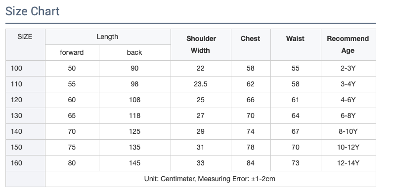This screenshot has height=195, width=394.
Task: Click the 23.5 shoulder width cell
Action: point(201,84)
